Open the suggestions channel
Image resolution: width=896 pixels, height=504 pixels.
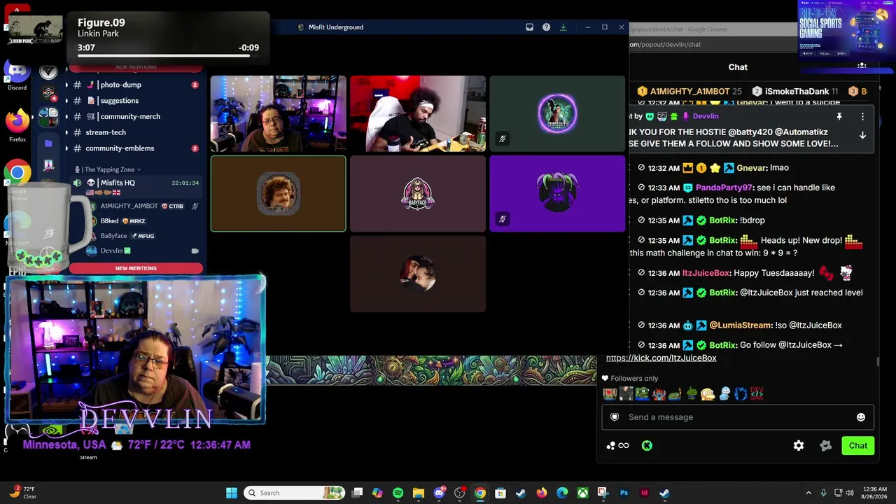(135, 101)
